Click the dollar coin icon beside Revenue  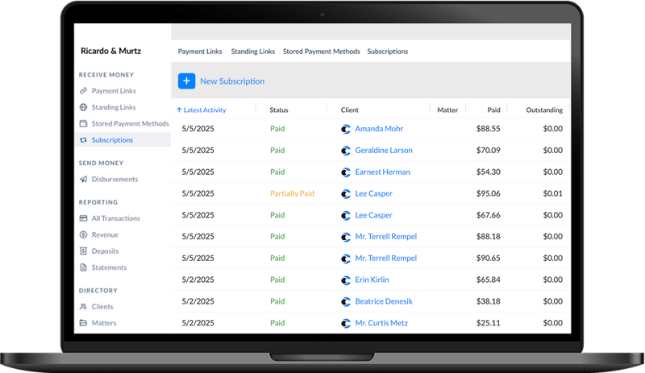84,234
